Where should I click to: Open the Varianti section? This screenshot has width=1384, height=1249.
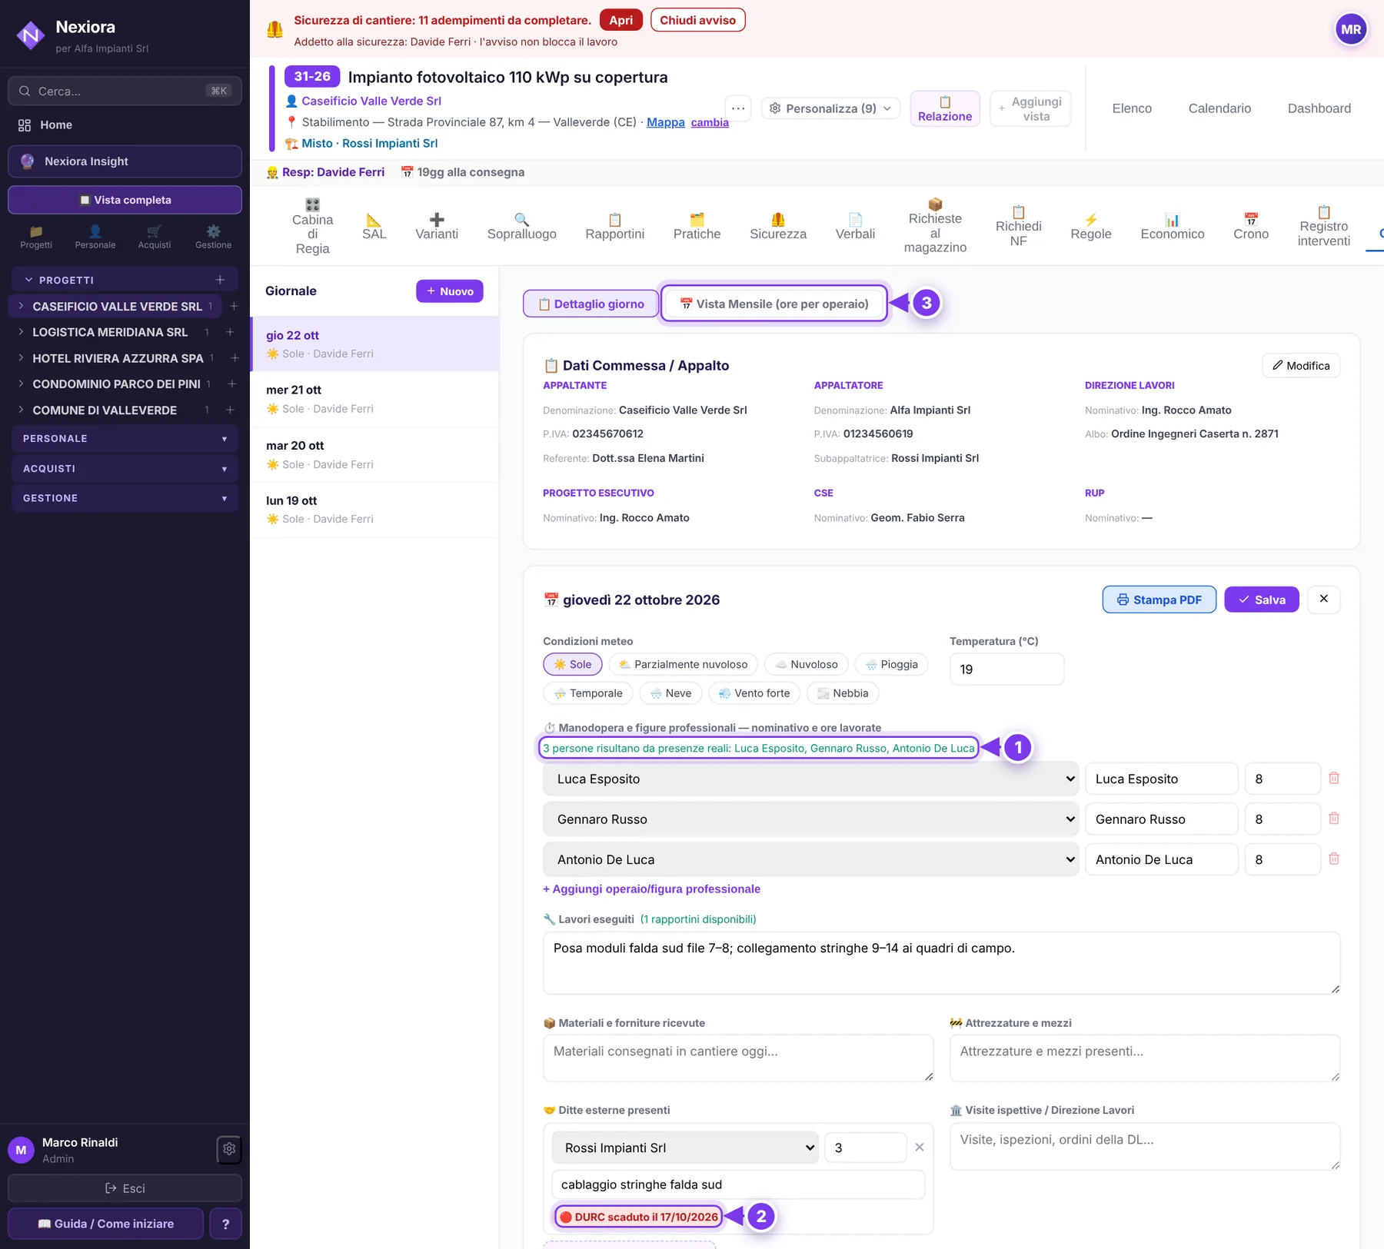[x=437, y=226]
